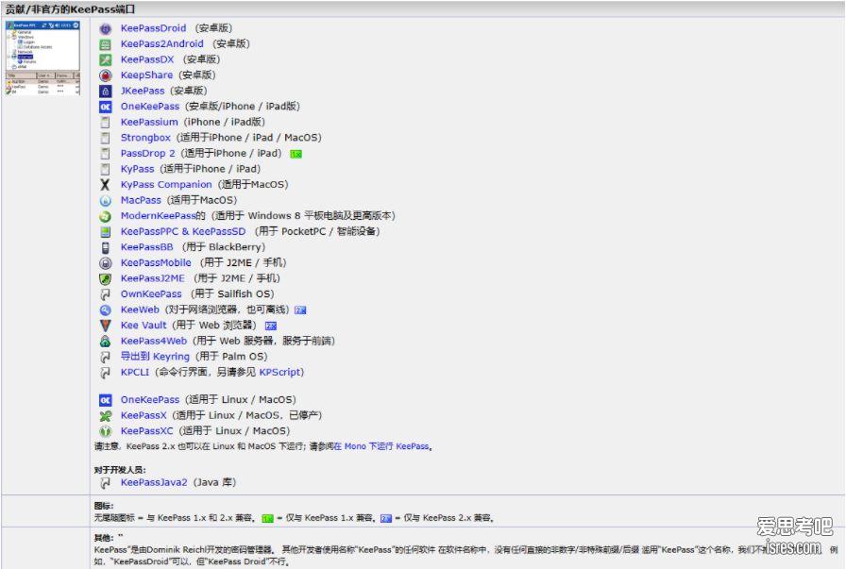Click the KeePassJ2ME shield icon

point(105,279)
